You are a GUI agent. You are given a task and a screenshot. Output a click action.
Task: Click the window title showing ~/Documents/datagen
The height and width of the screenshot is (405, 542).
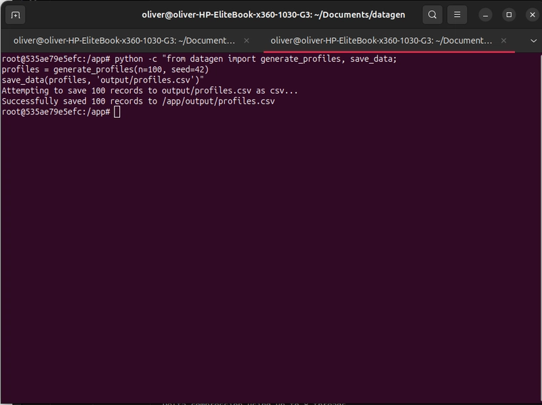[x=274, y=14]
